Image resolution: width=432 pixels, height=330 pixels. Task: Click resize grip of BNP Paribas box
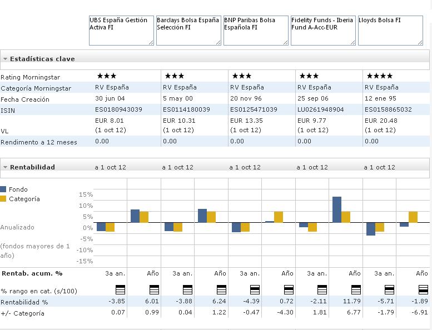285,43
